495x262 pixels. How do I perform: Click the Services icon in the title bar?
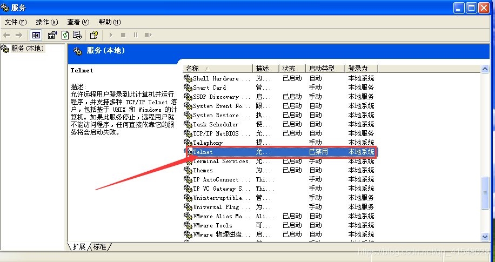pos(5,8)
